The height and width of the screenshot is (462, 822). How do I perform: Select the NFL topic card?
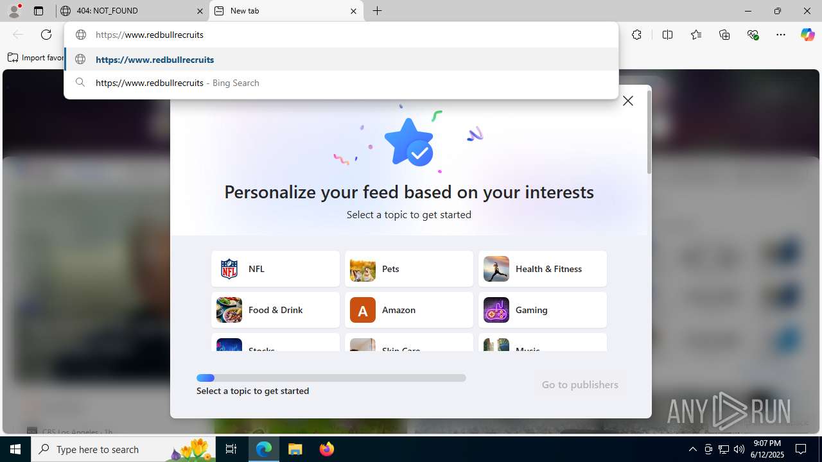[x=275, y=269]
